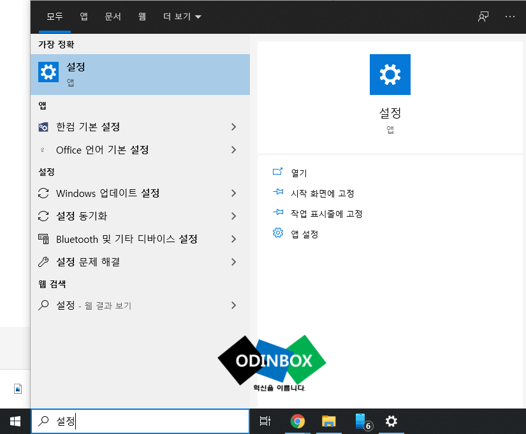Screen dimensions: 526x434
Task: Open the 더 보기 dropdown
Action: pyautogui.click(x=182, y=17)
